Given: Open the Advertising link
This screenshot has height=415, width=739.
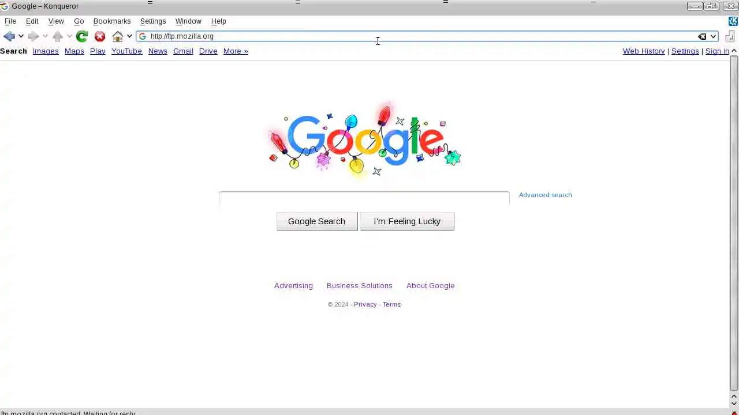Looking at the screenshot, I should 293,286.
